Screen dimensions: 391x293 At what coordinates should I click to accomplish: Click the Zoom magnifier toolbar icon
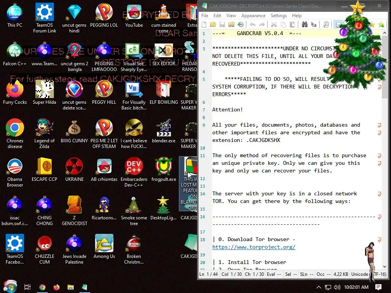(x=326, y=24)
